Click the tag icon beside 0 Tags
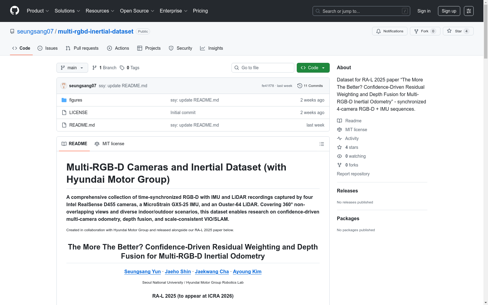This screenshot has width=488, height=305. click(x=122, y=68)
